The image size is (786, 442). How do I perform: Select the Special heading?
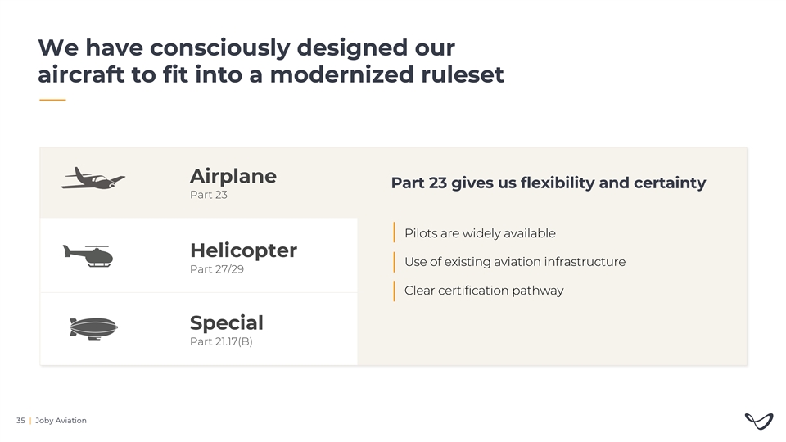(x=226, y=322)
